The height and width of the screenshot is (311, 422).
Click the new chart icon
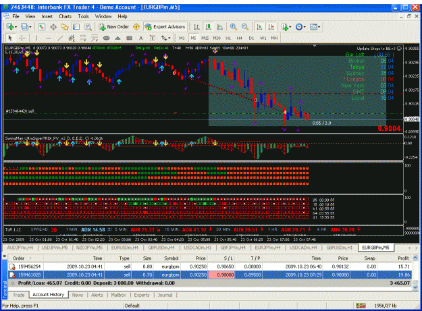(10, 27)
